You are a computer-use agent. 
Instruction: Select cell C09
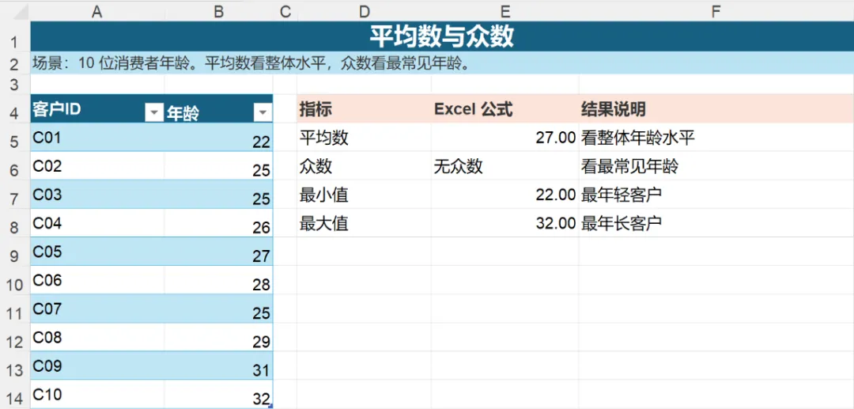pyautogui.click(x=97, y=365)
